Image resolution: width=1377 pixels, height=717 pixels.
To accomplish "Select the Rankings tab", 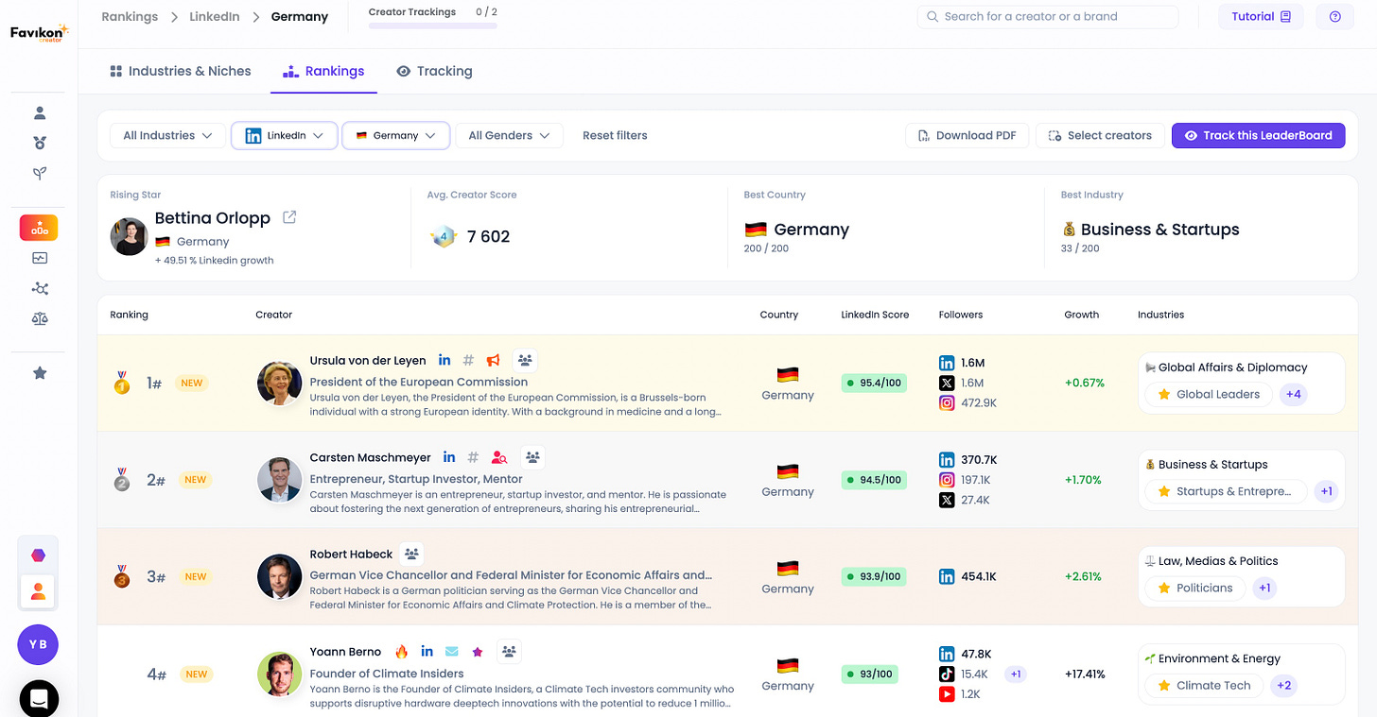I will click(x=323, y=71).
